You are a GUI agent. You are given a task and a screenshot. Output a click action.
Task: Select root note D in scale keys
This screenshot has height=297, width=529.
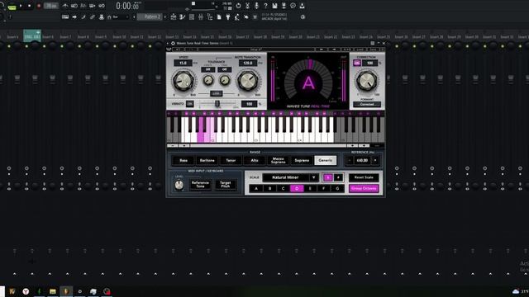coord(297,188)
